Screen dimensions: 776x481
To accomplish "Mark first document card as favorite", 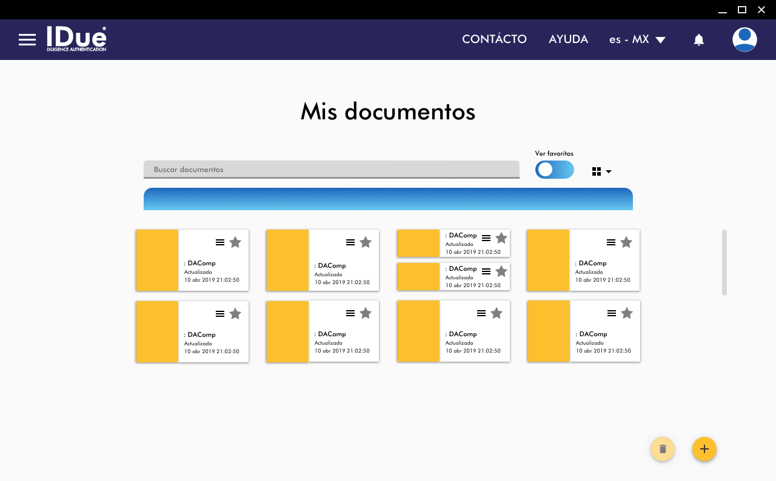I will pyautogui.click(x=235, y=242).
